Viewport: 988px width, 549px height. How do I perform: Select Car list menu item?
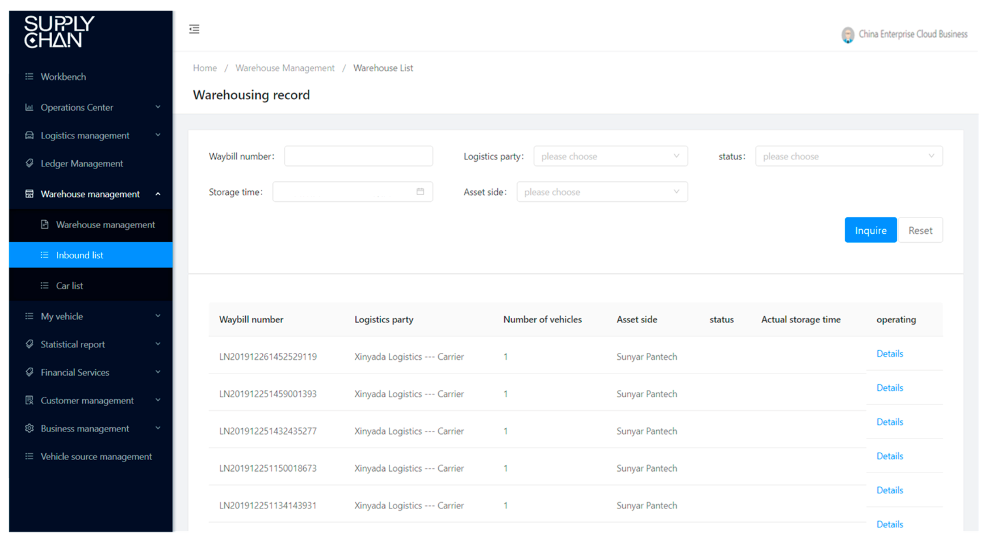(70, 286)
